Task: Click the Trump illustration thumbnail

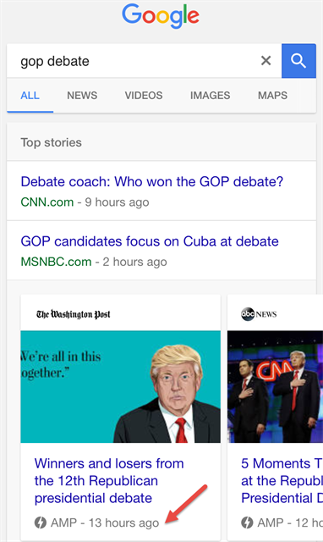Action: (120, 387)
